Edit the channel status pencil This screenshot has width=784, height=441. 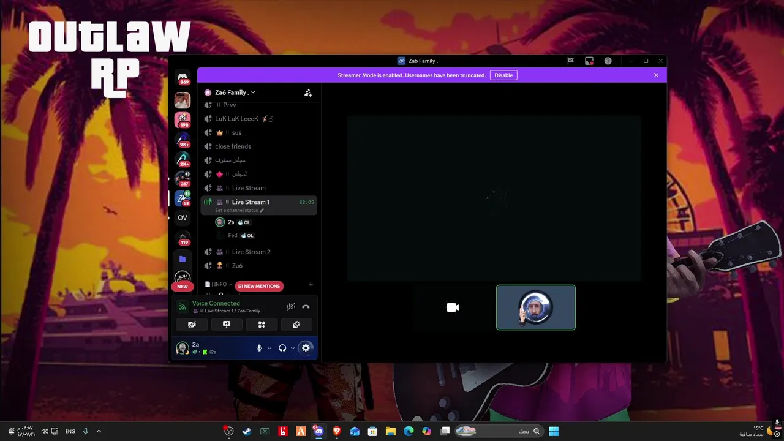click(x=262, y=210)
